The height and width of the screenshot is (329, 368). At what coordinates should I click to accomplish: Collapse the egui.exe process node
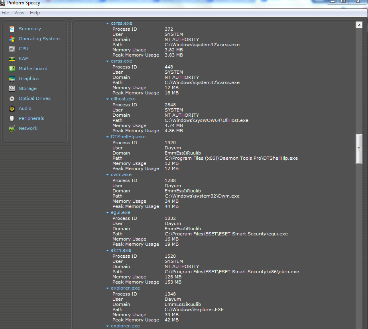107,213
